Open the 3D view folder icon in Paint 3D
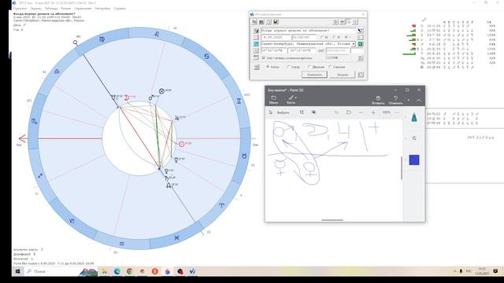504x283 pixels. (348, 112)
